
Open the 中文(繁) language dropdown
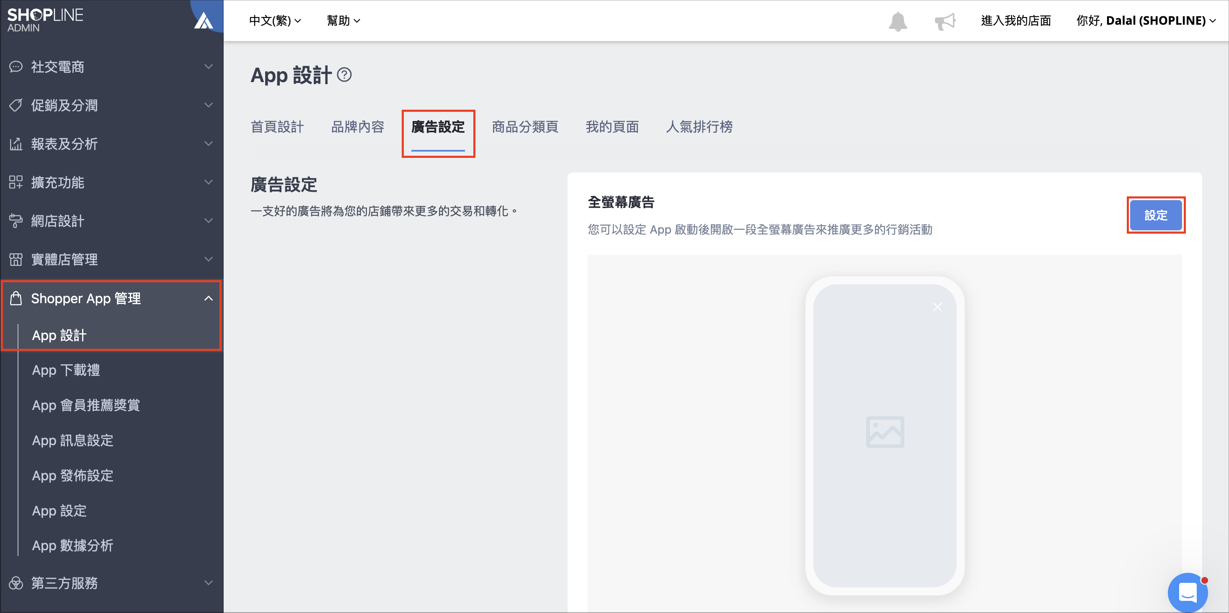point(275,21)
